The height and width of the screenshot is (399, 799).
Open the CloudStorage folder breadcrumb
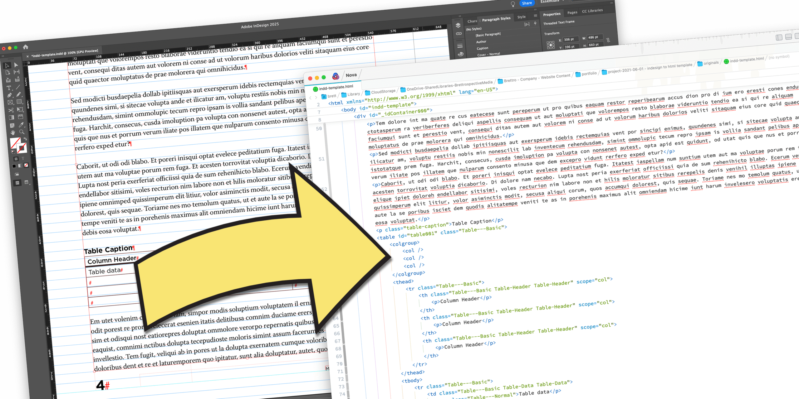click(x=380, y=92)
